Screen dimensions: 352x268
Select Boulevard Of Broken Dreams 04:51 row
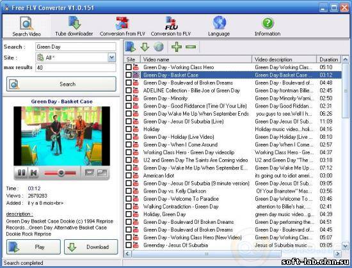point(233,222)
